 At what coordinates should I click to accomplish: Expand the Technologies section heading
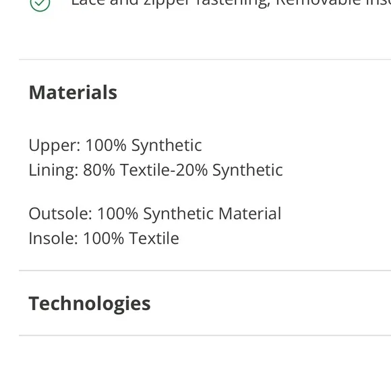90,304
